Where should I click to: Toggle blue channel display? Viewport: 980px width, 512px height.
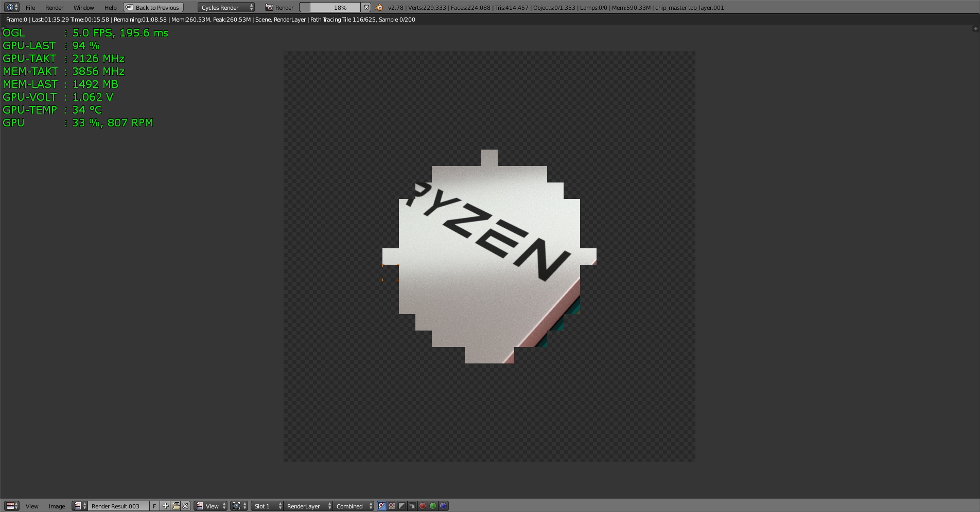click(x=443, y=506)
